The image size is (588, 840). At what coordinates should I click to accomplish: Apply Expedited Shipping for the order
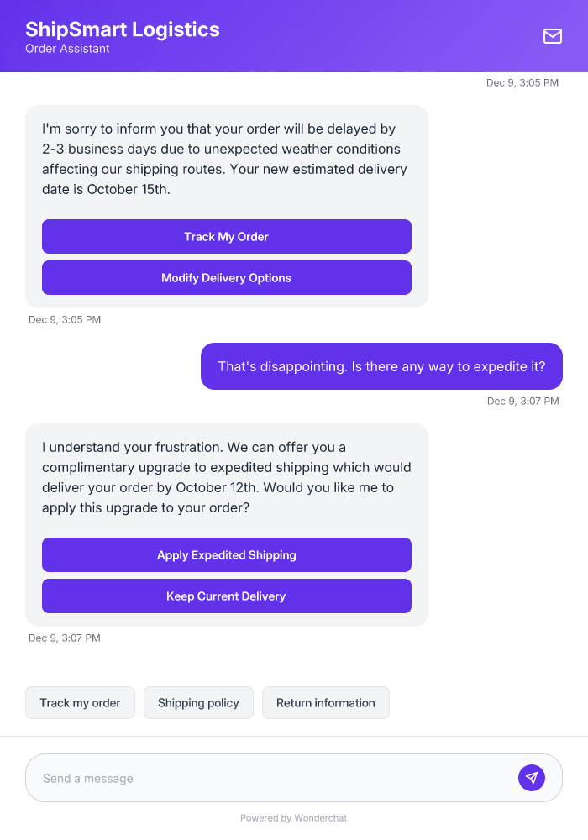tap(226, 554)
